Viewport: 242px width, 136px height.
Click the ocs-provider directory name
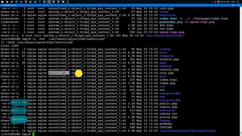point(170,100)
